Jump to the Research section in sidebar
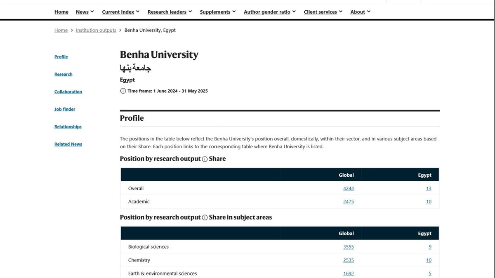The width and height of the screenshot is (495, 278). 63,74
